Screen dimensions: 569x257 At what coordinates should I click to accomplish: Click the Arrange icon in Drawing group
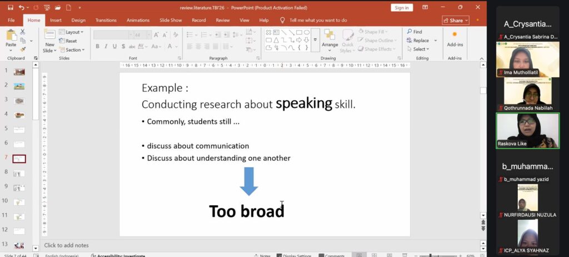point(330,37)
